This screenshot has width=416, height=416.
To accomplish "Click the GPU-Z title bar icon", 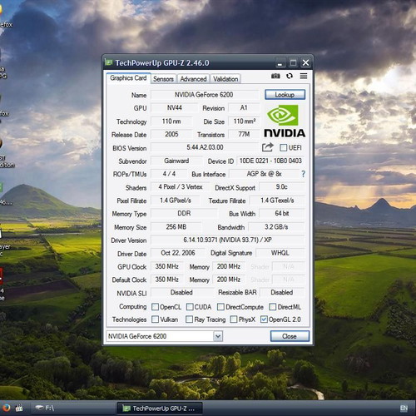I will [x=108, y=62].
